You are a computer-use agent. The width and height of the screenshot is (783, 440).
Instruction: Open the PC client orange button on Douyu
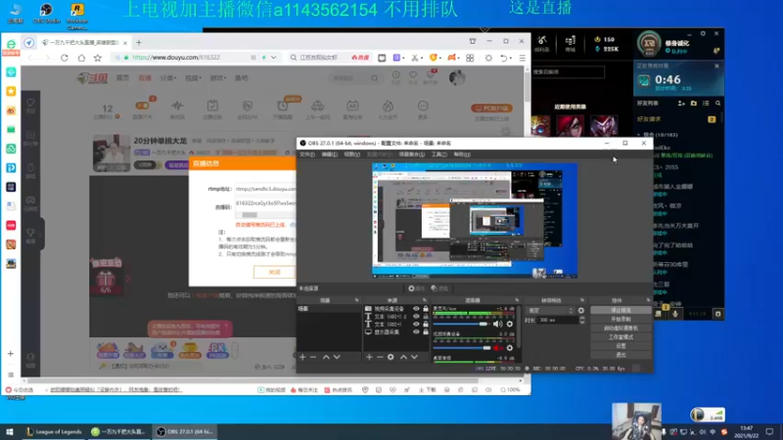pos(491,109)
